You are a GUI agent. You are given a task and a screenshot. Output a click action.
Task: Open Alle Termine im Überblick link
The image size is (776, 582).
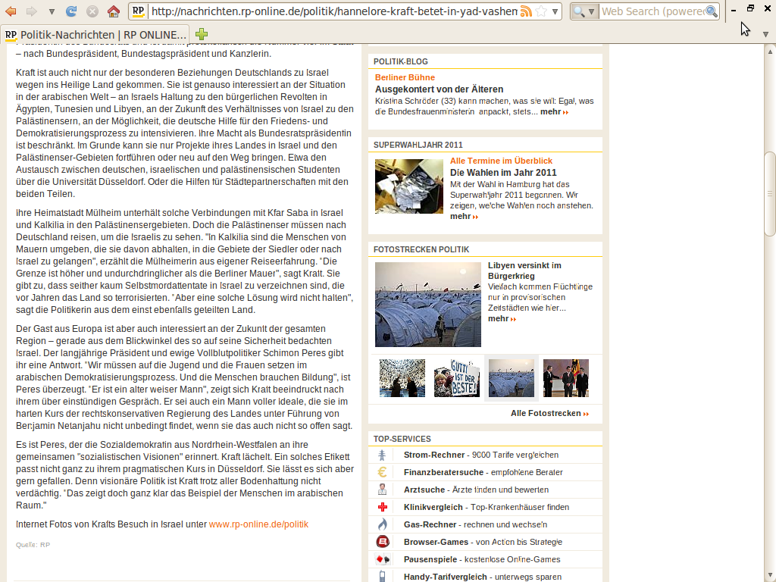click(501, 161)
